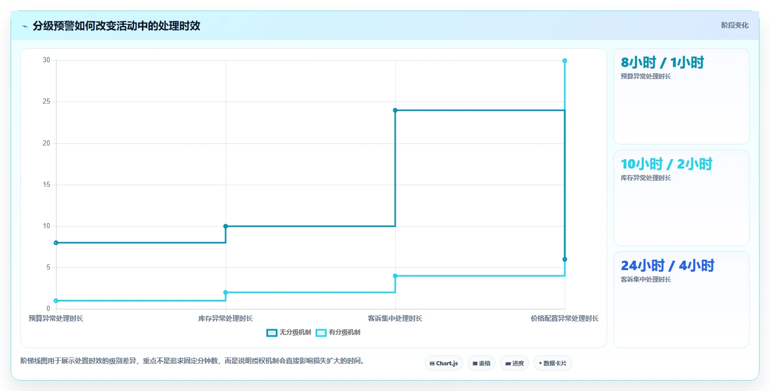
Task: Click the Chart.js tag
Action: pyautogui.click(x=443, y=363)
